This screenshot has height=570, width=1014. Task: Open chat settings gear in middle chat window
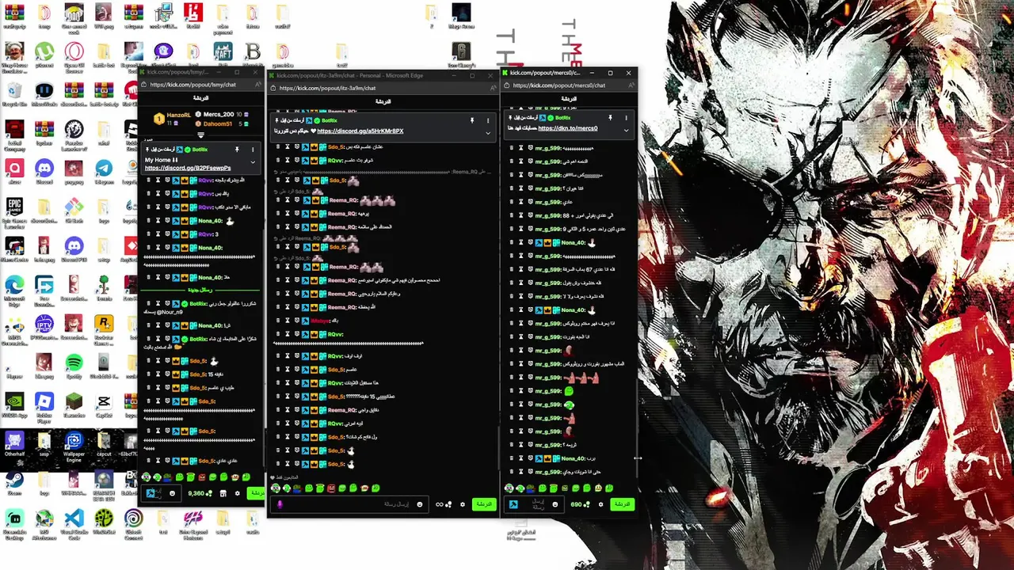point(463,504)
